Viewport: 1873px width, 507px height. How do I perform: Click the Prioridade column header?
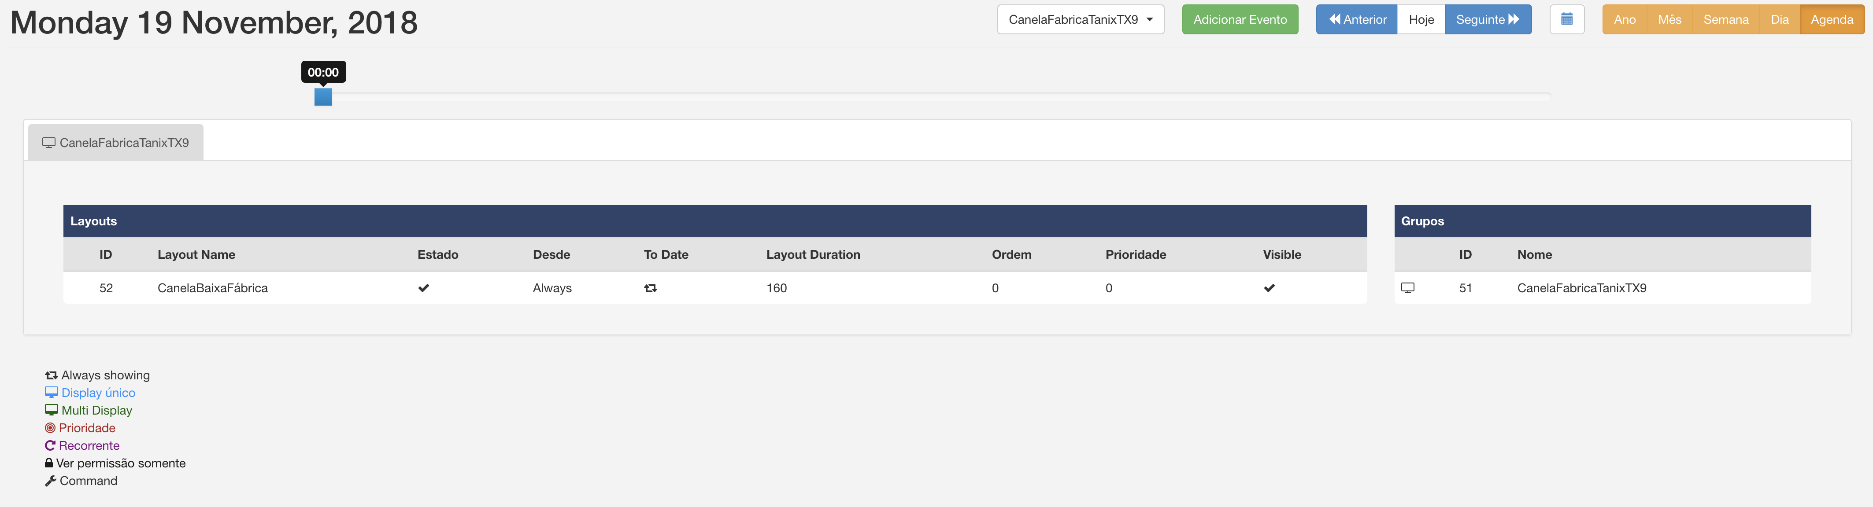point(1136,255)
